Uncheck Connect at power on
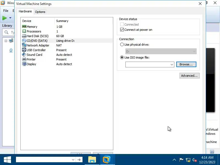 [x=122, y=30]
